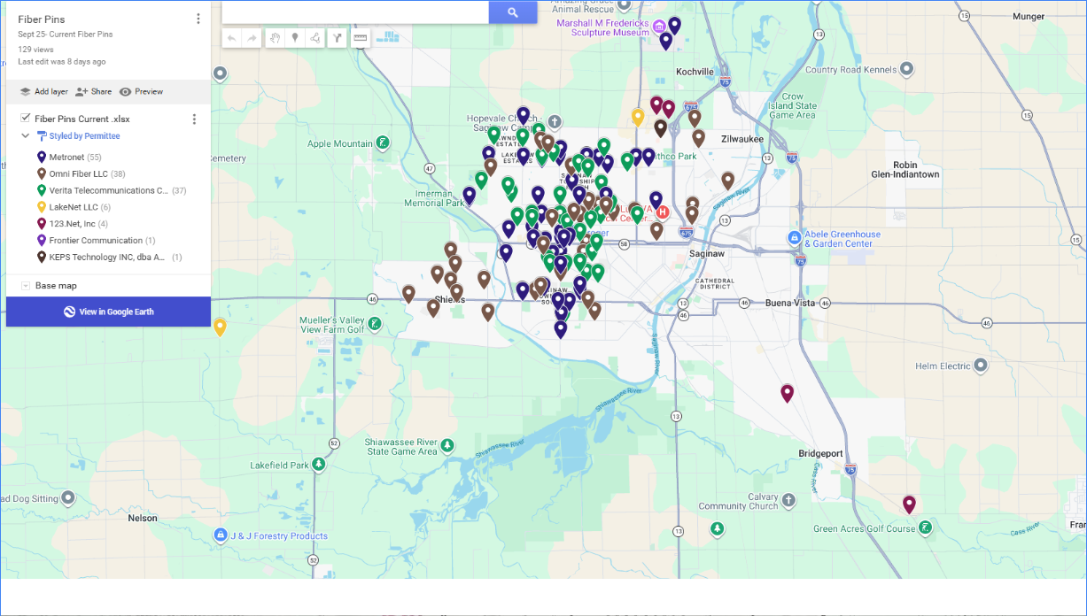The height and width of the screenshot is (616, 1087).
Task: Click View in Google Earth
Action: pos(108,312)
